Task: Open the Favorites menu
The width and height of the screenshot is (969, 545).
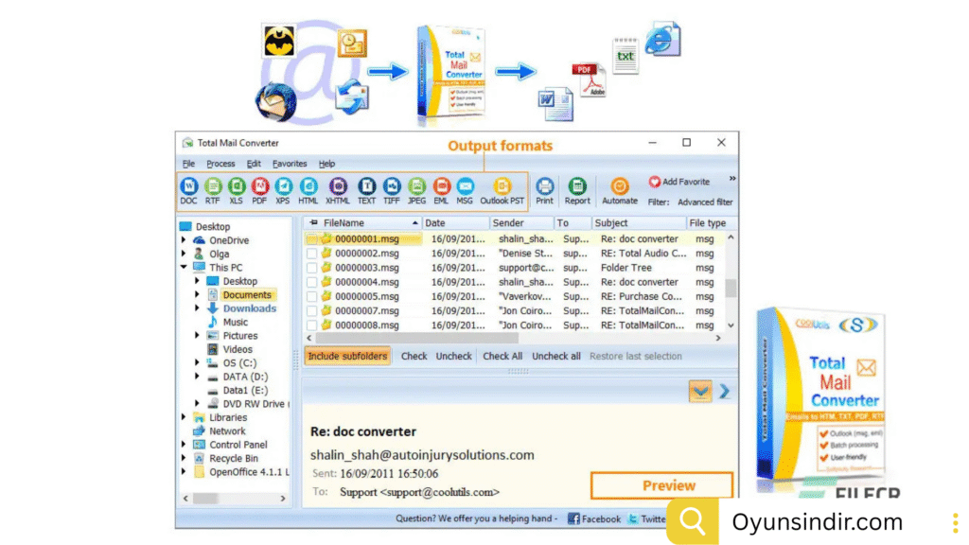Action: [290, 164]
